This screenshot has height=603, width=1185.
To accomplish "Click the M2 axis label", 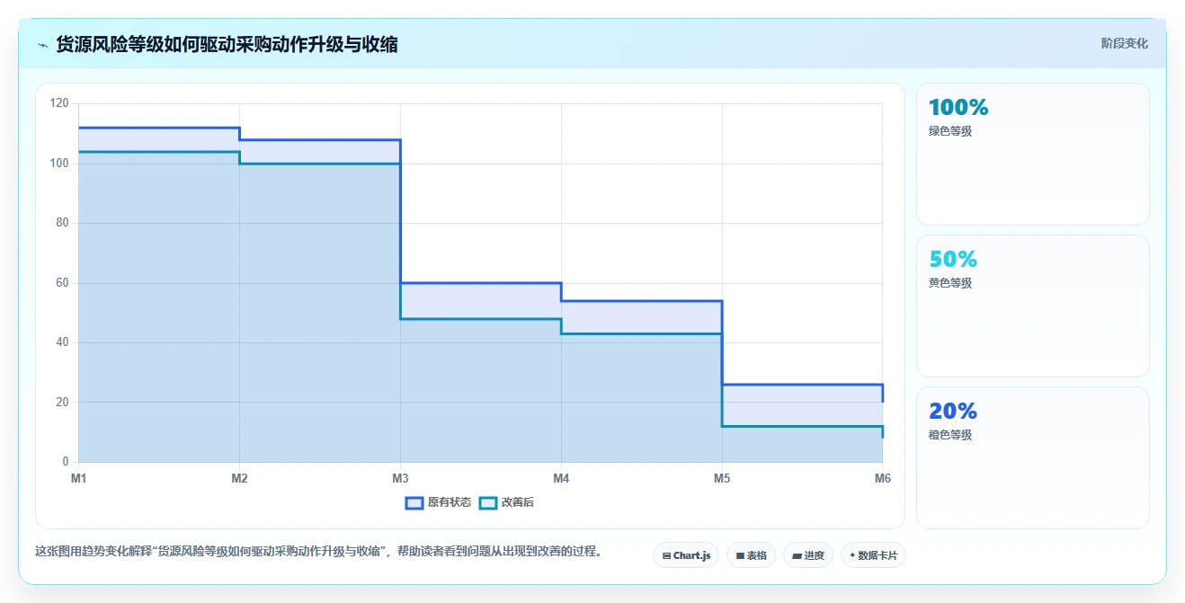I will tap(239, 478).
